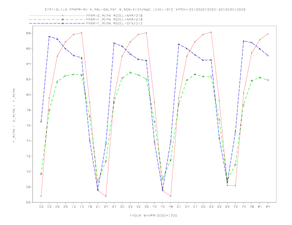The image size is (292, 225).
Task: Click y-axis tick label 74
Action: tap(28, 141)
